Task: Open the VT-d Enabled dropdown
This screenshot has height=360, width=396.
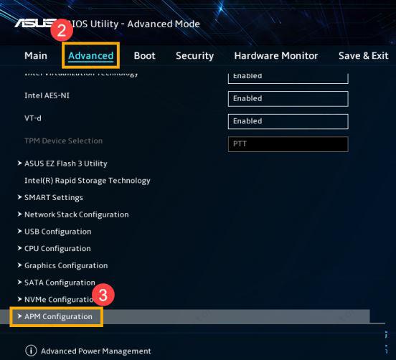Action: pyautogui.click(x=288, y=121)
